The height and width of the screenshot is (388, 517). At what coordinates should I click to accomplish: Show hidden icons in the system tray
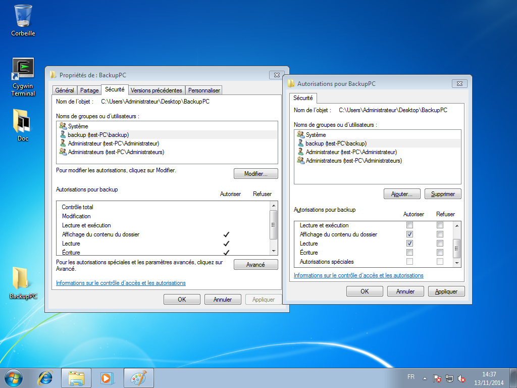(x=425, y=378)
